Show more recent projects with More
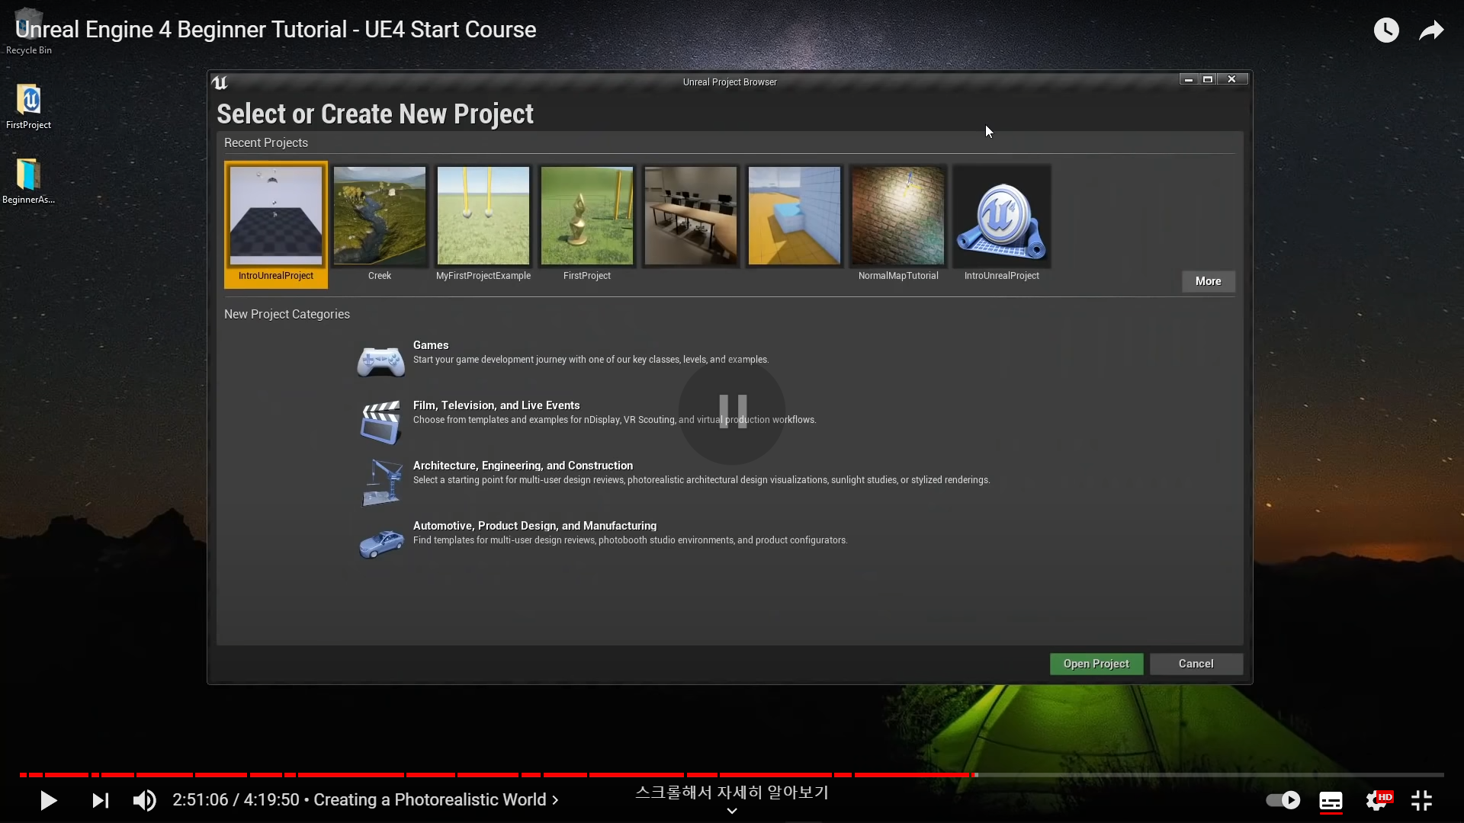The image size is (1464, 823). (x=1208, y=281)
